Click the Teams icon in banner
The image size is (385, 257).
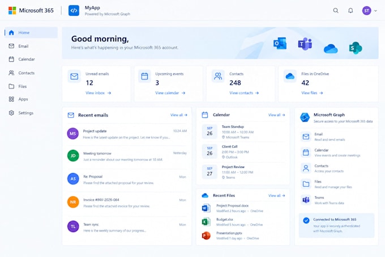[305, 44]
